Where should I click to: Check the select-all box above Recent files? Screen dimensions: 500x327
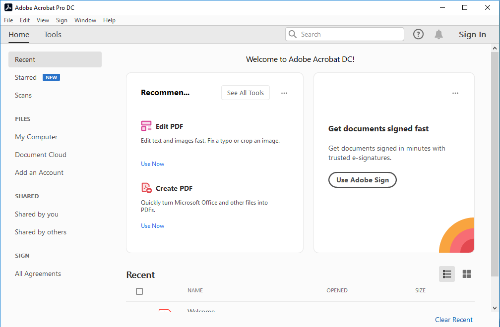tap(139, 291)
